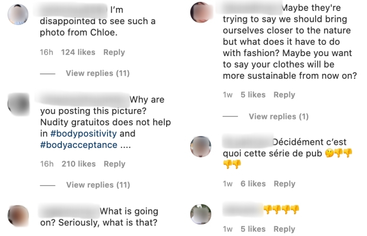Reply to the "disappointed" comment with 124 likes

114,52
